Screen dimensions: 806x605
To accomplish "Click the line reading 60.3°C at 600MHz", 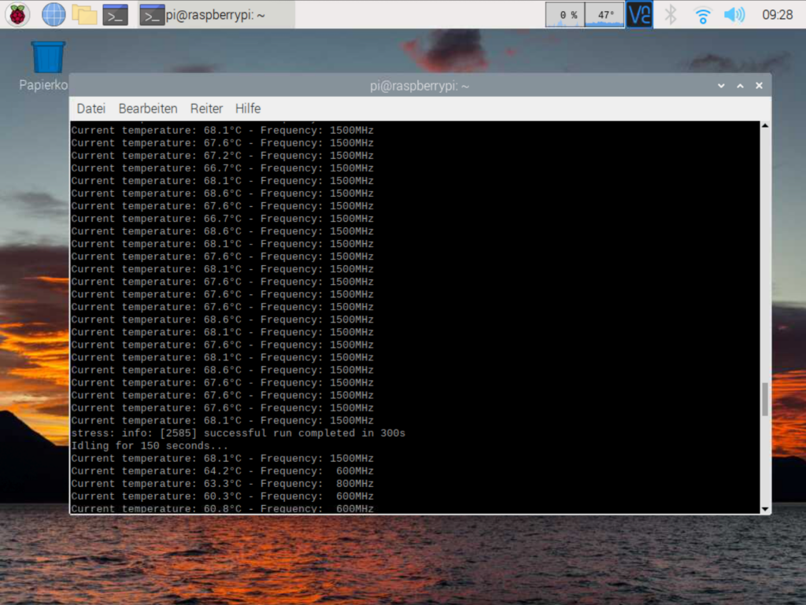I will pos(222,496).
